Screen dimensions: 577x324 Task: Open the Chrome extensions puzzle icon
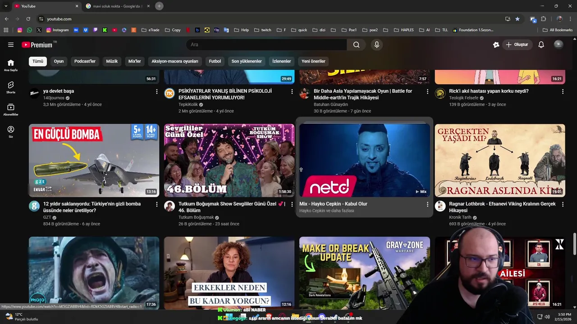pos(544,19)
